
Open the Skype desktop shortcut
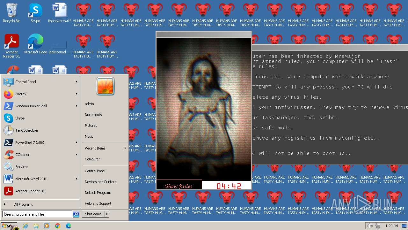click(35, 13)
